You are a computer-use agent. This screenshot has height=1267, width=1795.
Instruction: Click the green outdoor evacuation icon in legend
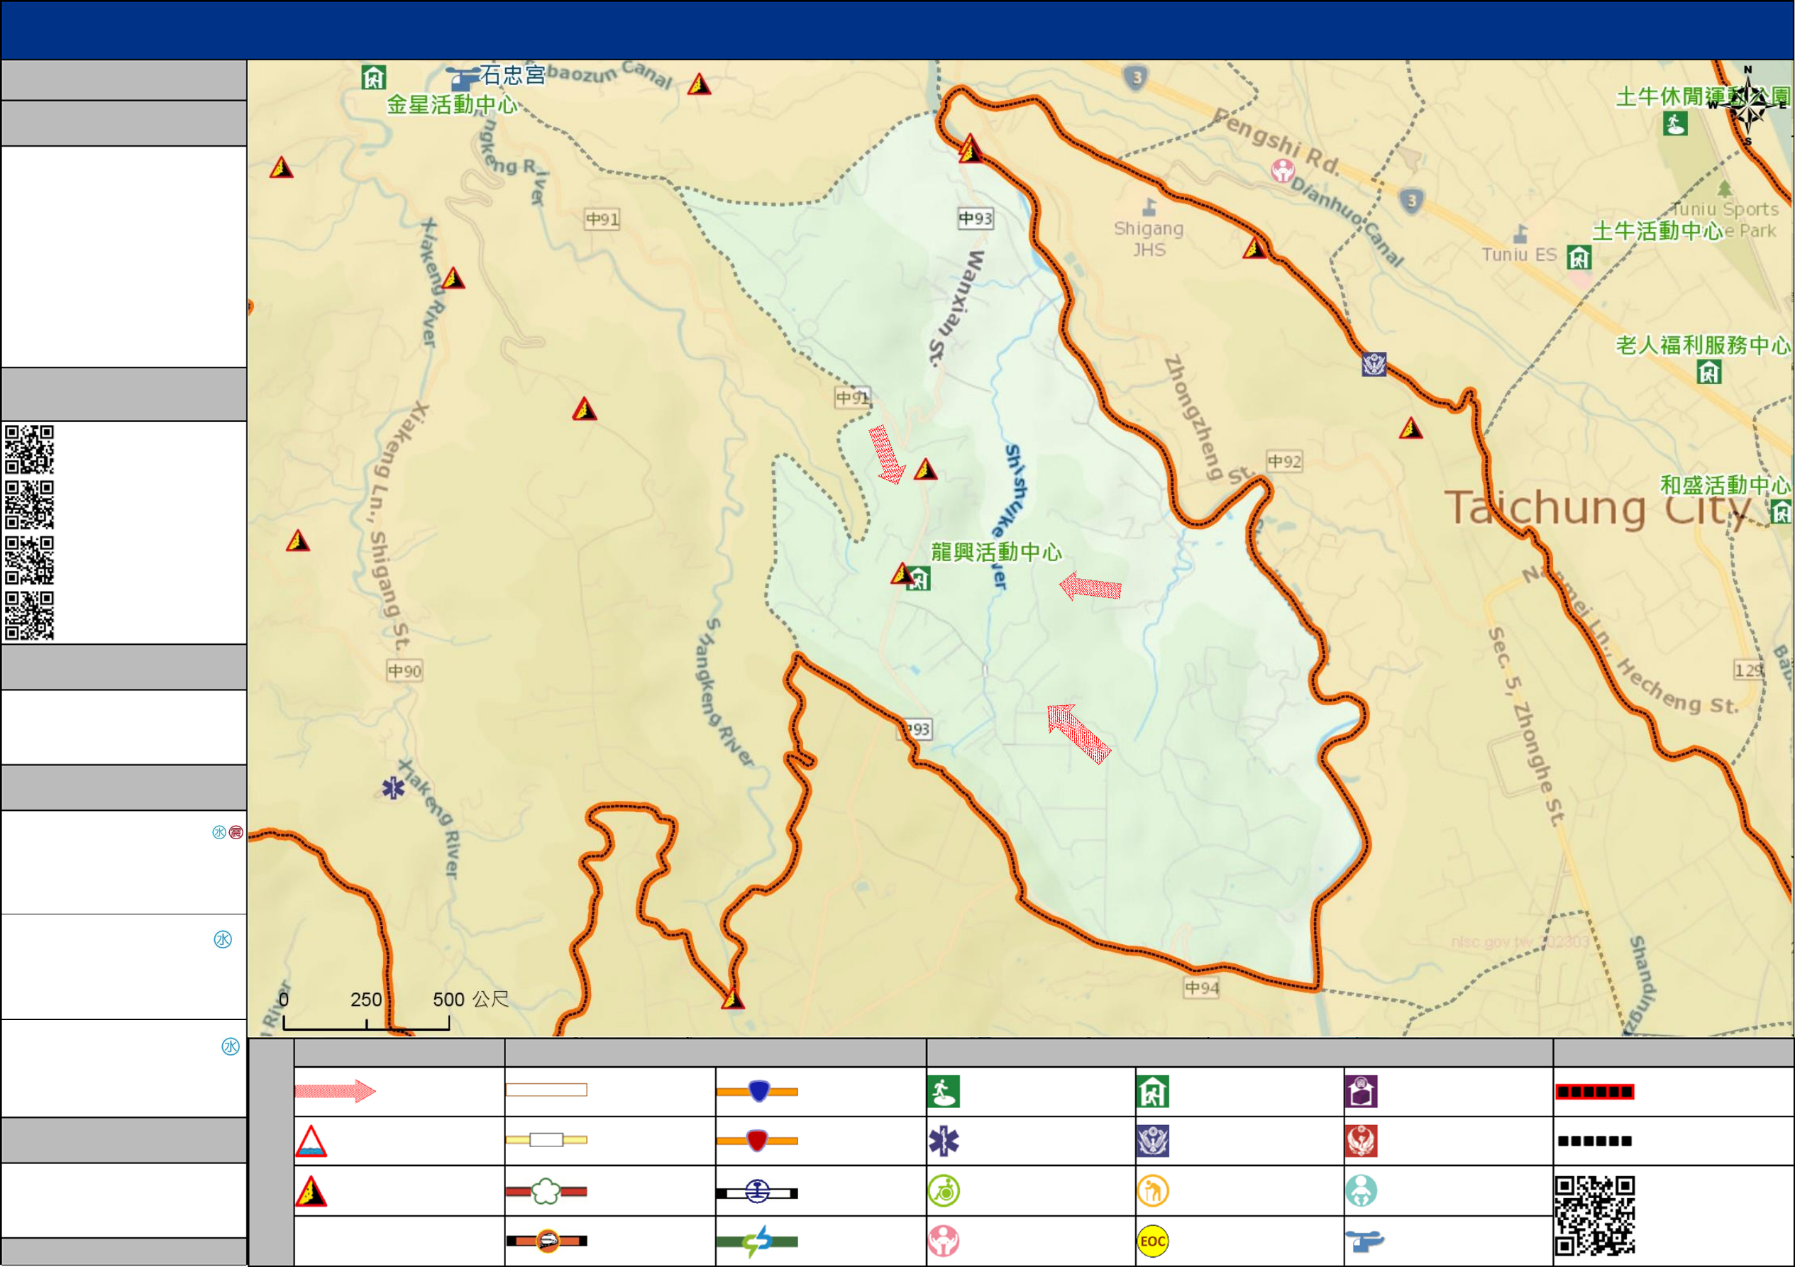tap(944, 1092)
